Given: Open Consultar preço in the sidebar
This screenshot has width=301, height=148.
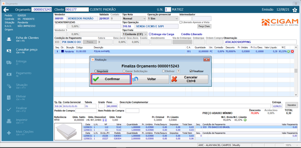Looking at the screenshot, I should [27, 51].
